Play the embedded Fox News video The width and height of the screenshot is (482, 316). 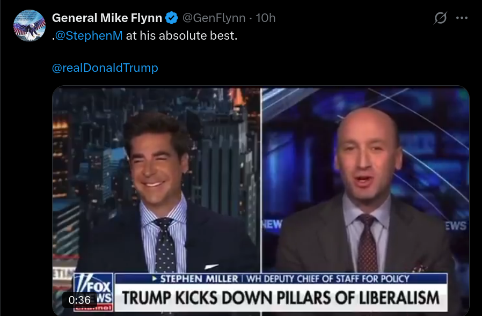261,201
